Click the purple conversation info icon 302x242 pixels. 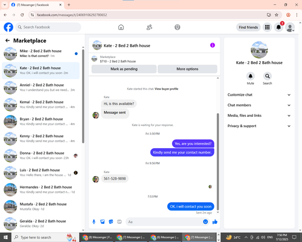pyautogui.click(x=213, y=45)
